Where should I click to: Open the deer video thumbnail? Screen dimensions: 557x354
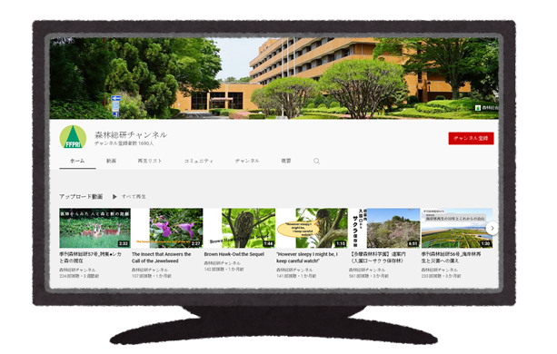[94, 228]
